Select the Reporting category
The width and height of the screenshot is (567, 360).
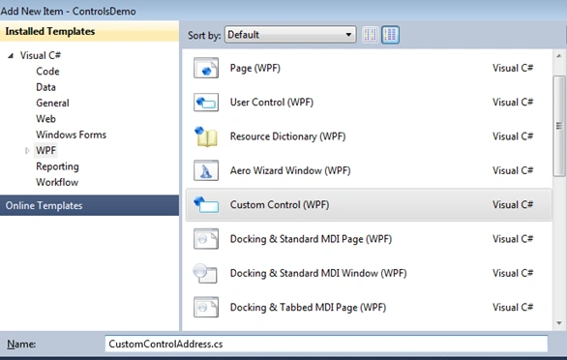57,166
